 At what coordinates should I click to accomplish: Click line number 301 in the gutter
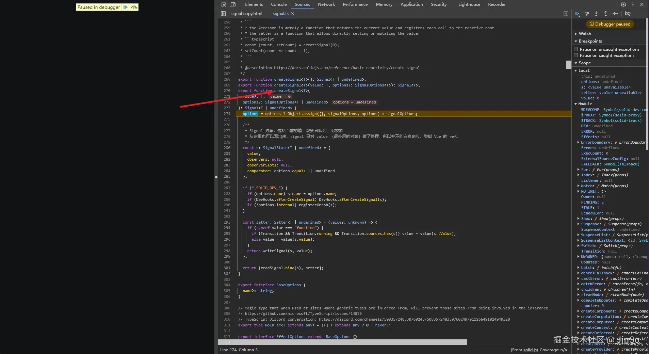(x=227, y=268)
